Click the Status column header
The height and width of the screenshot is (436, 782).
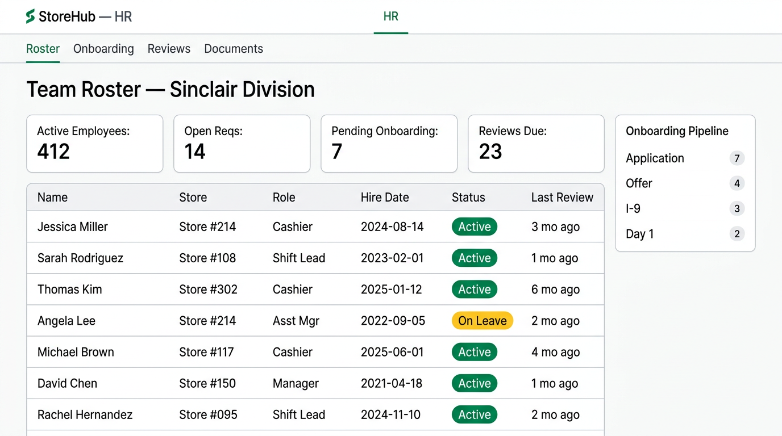pyautogui.click(x=468, y=198)
